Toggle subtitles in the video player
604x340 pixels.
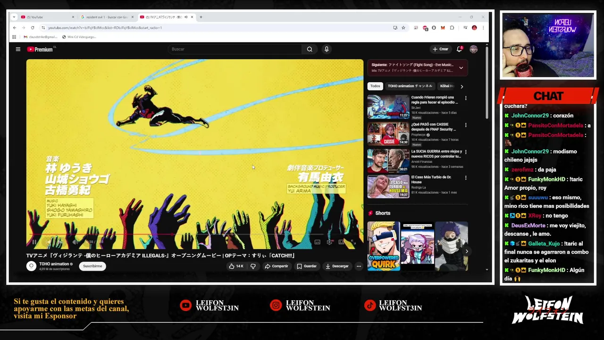[x=317, y=242]
